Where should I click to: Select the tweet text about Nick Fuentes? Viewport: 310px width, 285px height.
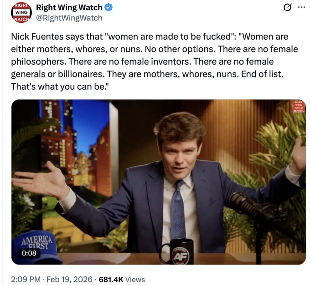click(154, 61)
